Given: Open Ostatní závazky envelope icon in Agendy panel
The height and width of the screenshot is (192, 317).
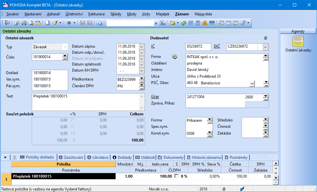Looking at the screenshot, I should point(298,41).
